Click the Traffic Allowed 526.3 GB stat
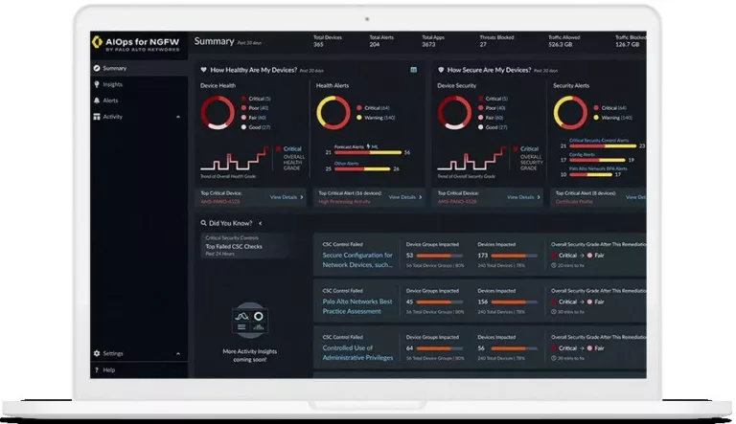 click(x=564, y=41)
